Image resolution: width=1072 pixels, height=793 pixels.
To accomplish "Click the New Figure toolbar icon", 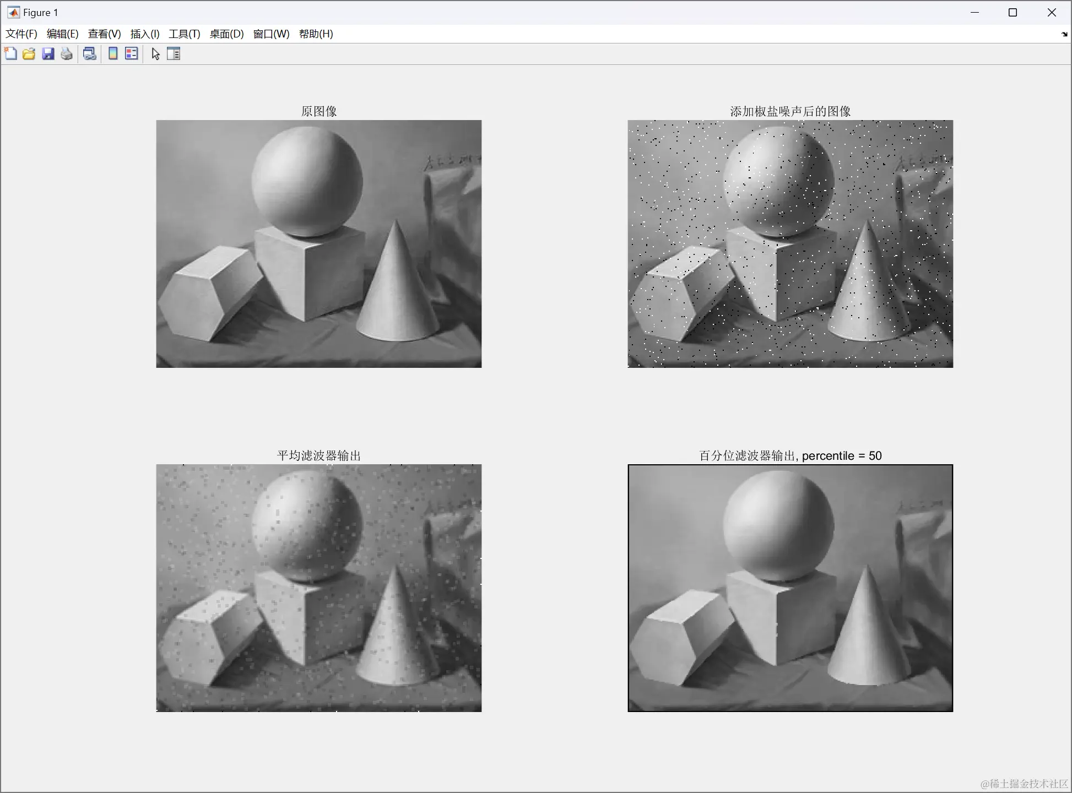I will [10, 54].
